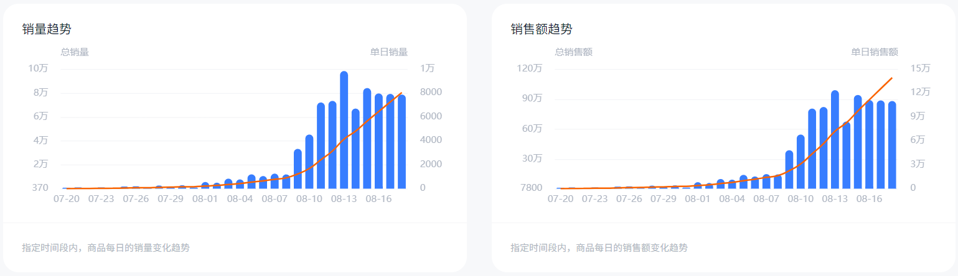The width and height of the screenshot is (958, 276).
Task: Click the 30万 axis label in 销售额趋势
Action: coord(532,159)
